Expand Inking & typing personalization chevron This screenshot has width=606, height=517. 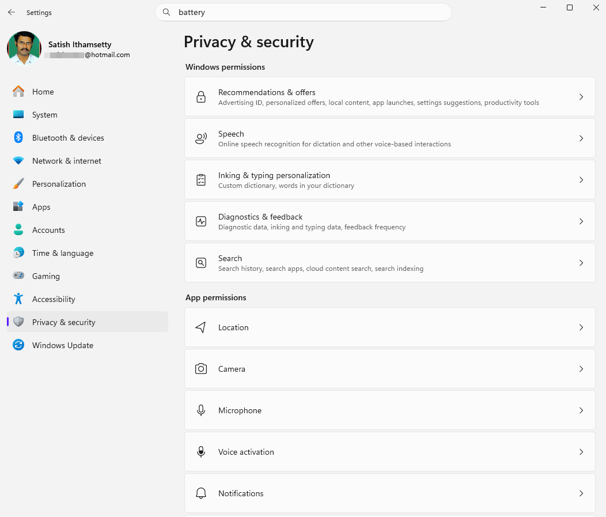click(x=581, y=180)
